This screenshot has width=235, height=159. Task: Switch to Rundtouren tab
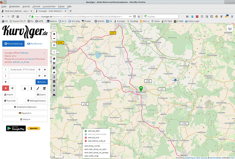pos(35,44)
